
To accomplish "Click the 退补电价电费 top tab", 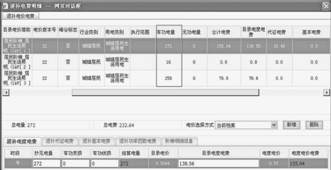I will [x=21, y=16].
